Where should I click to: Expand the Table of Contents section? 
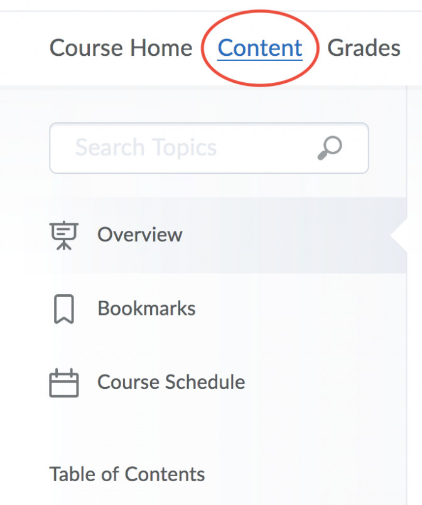127,474
